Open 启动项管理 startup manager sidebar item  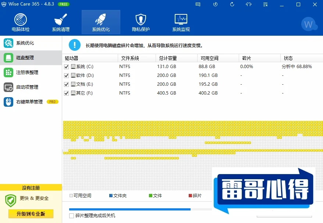tap(31, 87)
